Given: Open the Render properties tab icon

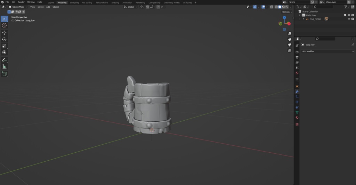Looking at the screenshot, I should click(x=297, y=52).
